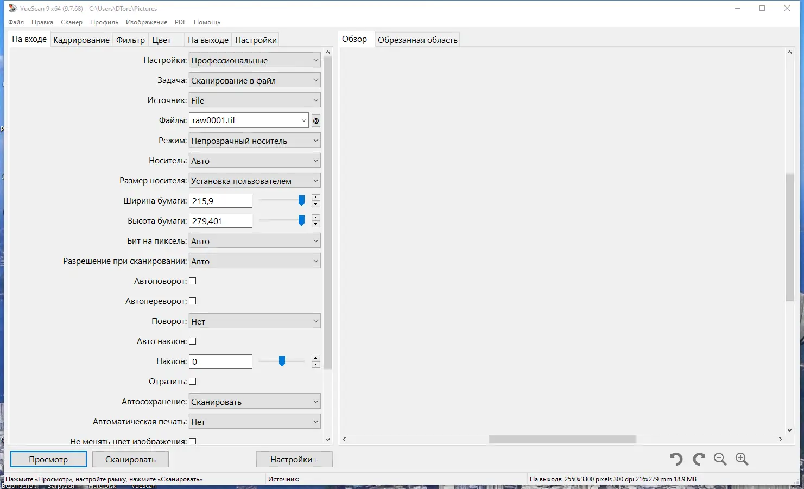Open the Бит на пиксель dropdown

point(255,241)
